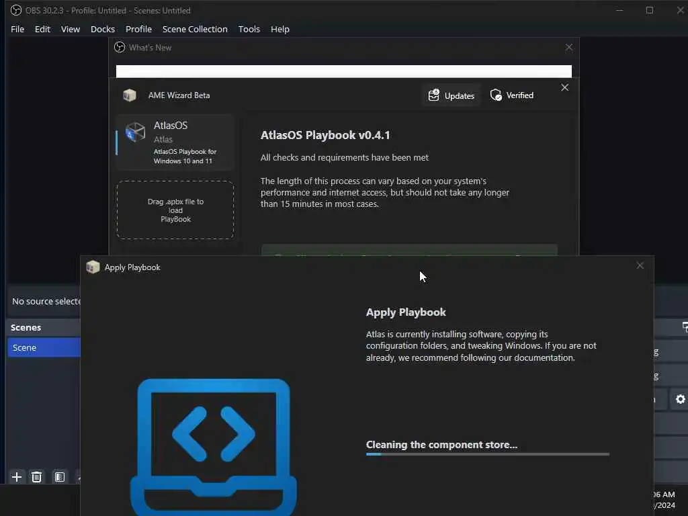The height and width of the screenshot is (516, 688).
Task: Click the blue laptop code illustration
Action: [213, 447]
